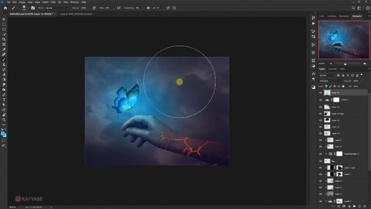Click the brush angle input field

(x=159, y=8)
